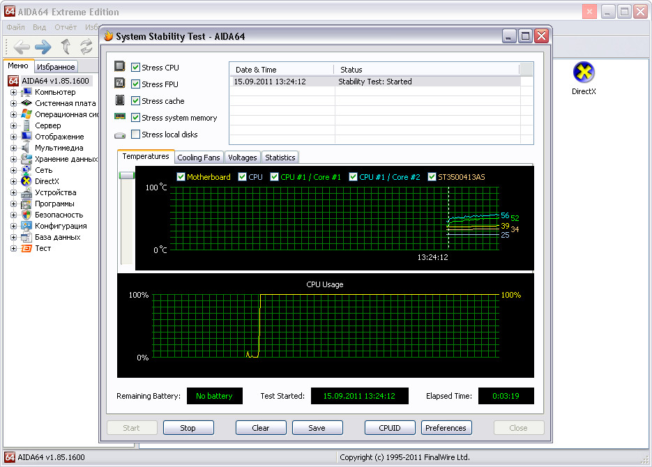This screenshot has width=652, height=467.
Task: Click the Безопасность shield icon
Action: (x=26, y=215)
